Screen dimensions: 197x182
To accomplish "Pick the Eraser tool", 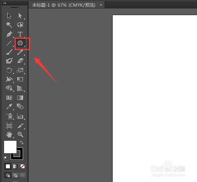I will tap(20, 61).
